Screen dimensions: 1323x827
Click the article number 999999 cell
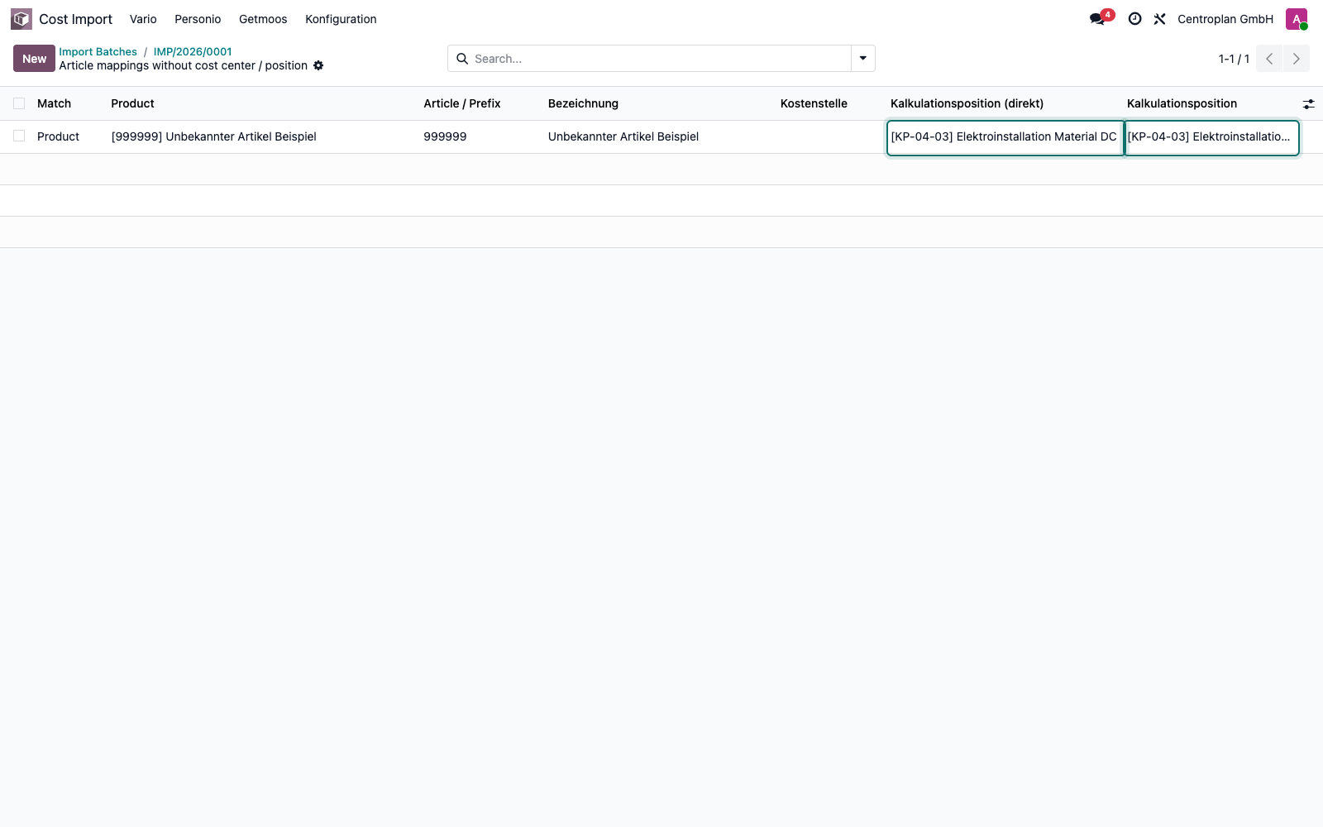[445, 136]
